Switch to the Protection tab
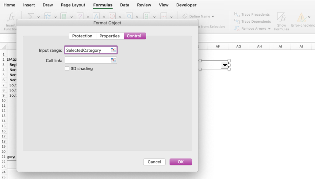 click(82, 36)
